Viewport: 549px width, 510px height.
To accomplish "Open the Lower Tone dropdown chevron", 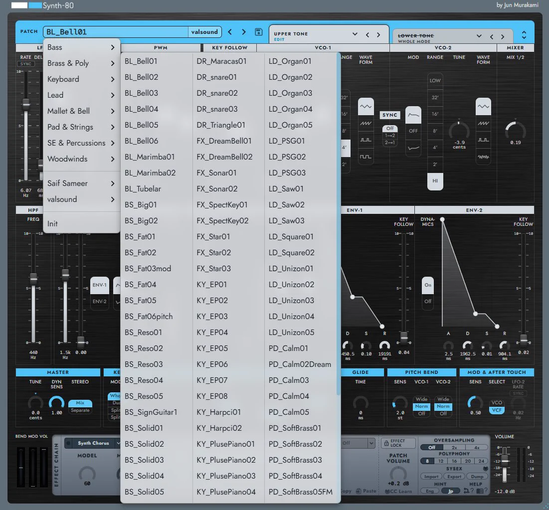I will click(479, 36).
